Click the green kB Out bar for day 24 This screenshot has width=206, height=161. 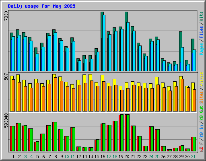tap(152, 139)
